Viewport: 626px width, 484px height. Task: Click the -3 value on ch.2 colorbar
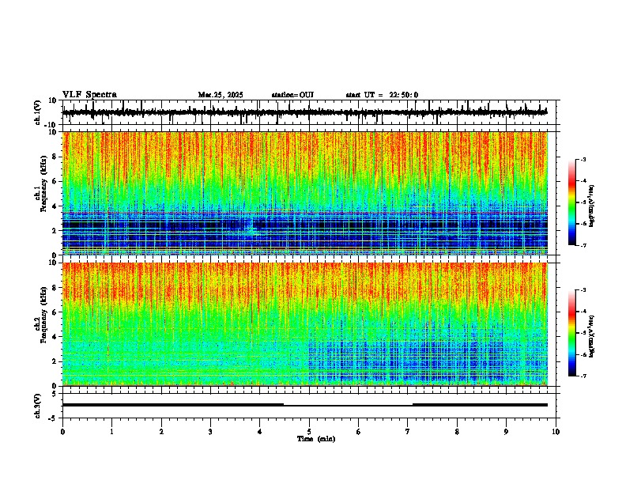(x=583, y=290)
